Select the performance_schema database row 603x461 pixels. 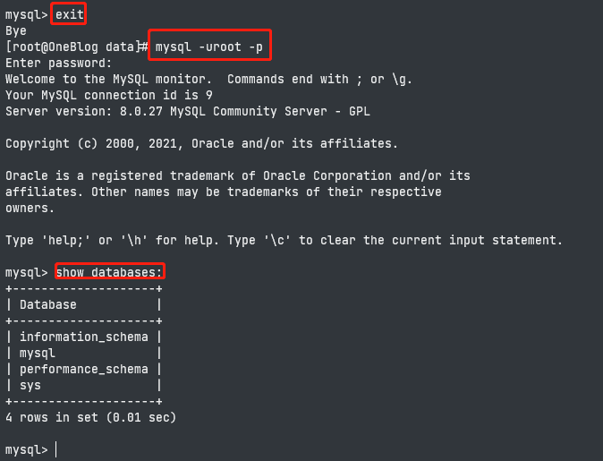(x=83, y=369)
